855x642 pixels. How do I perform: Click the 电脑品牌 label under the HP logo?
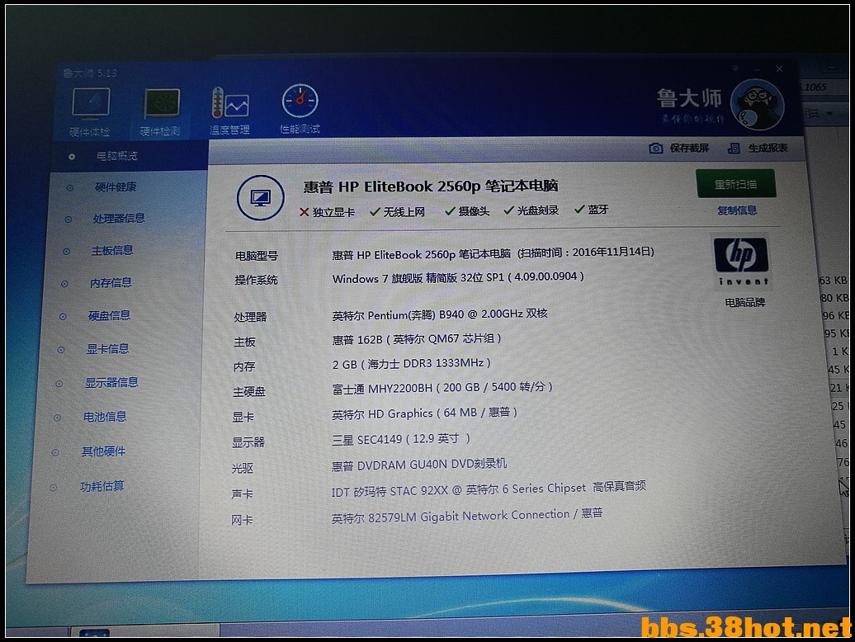(745, 303)
